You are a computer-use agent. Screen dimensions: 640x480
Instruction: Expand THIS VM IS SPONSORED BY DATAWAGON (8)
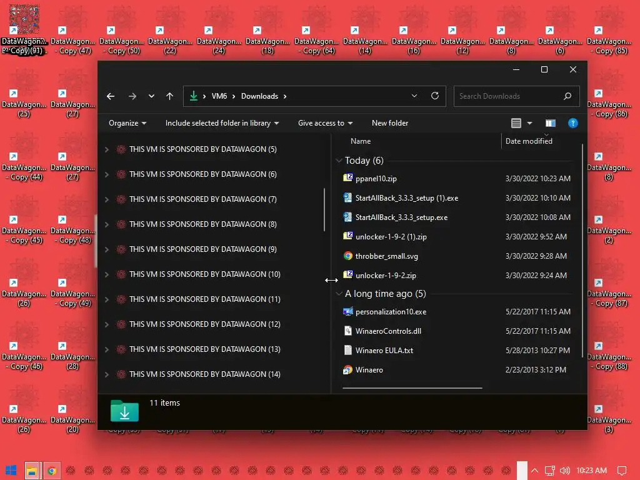[x=106, y=224]
